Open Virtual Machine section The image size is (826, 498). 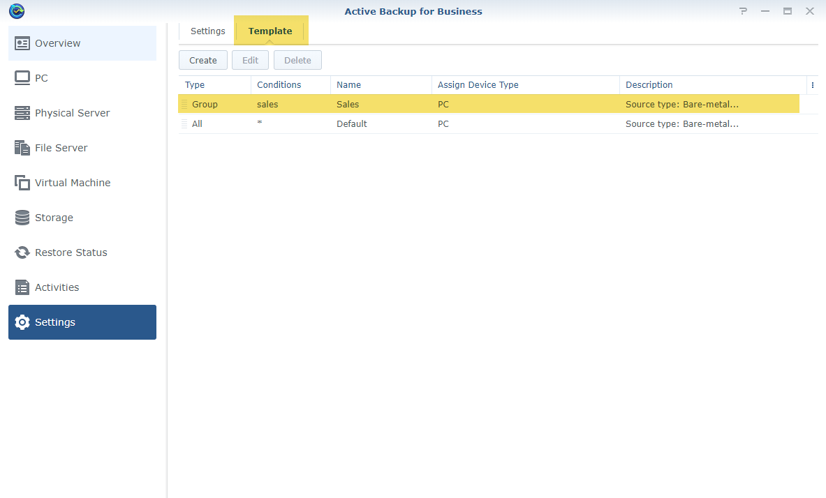pyautogui.click(x=82, y=183)
